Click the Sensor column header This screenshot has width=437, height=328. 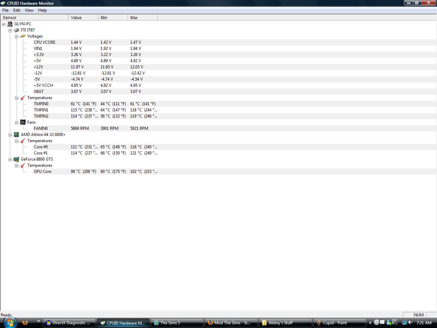pyautogui.click(x=34, y=17)
